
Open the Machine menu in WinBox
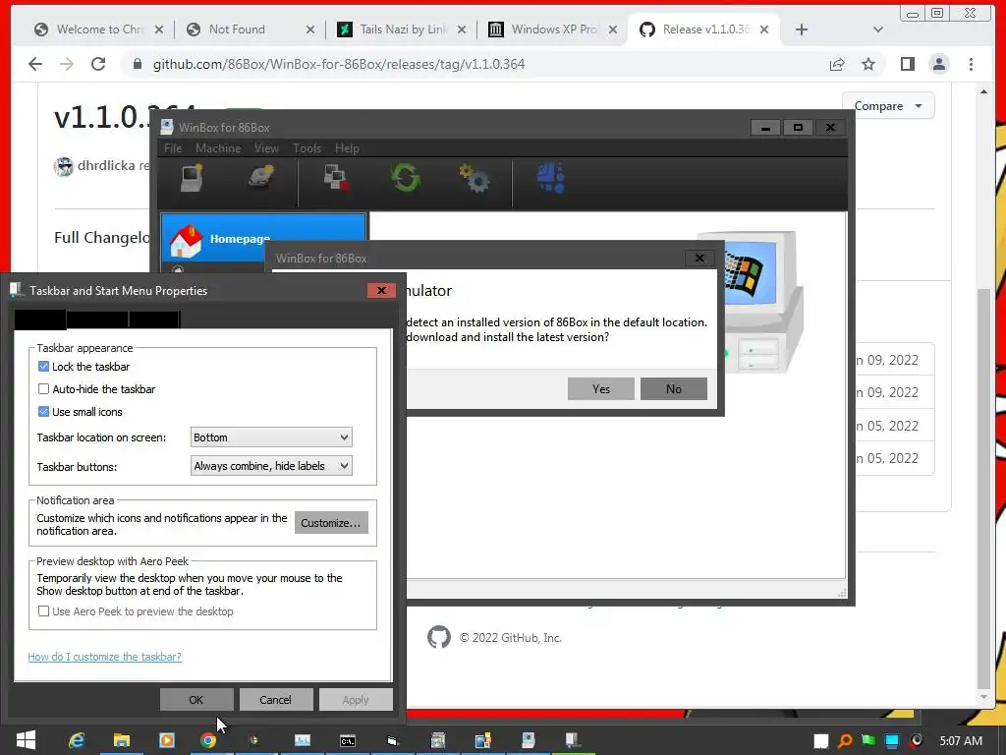pyautogui.click(x=218, y=148)
